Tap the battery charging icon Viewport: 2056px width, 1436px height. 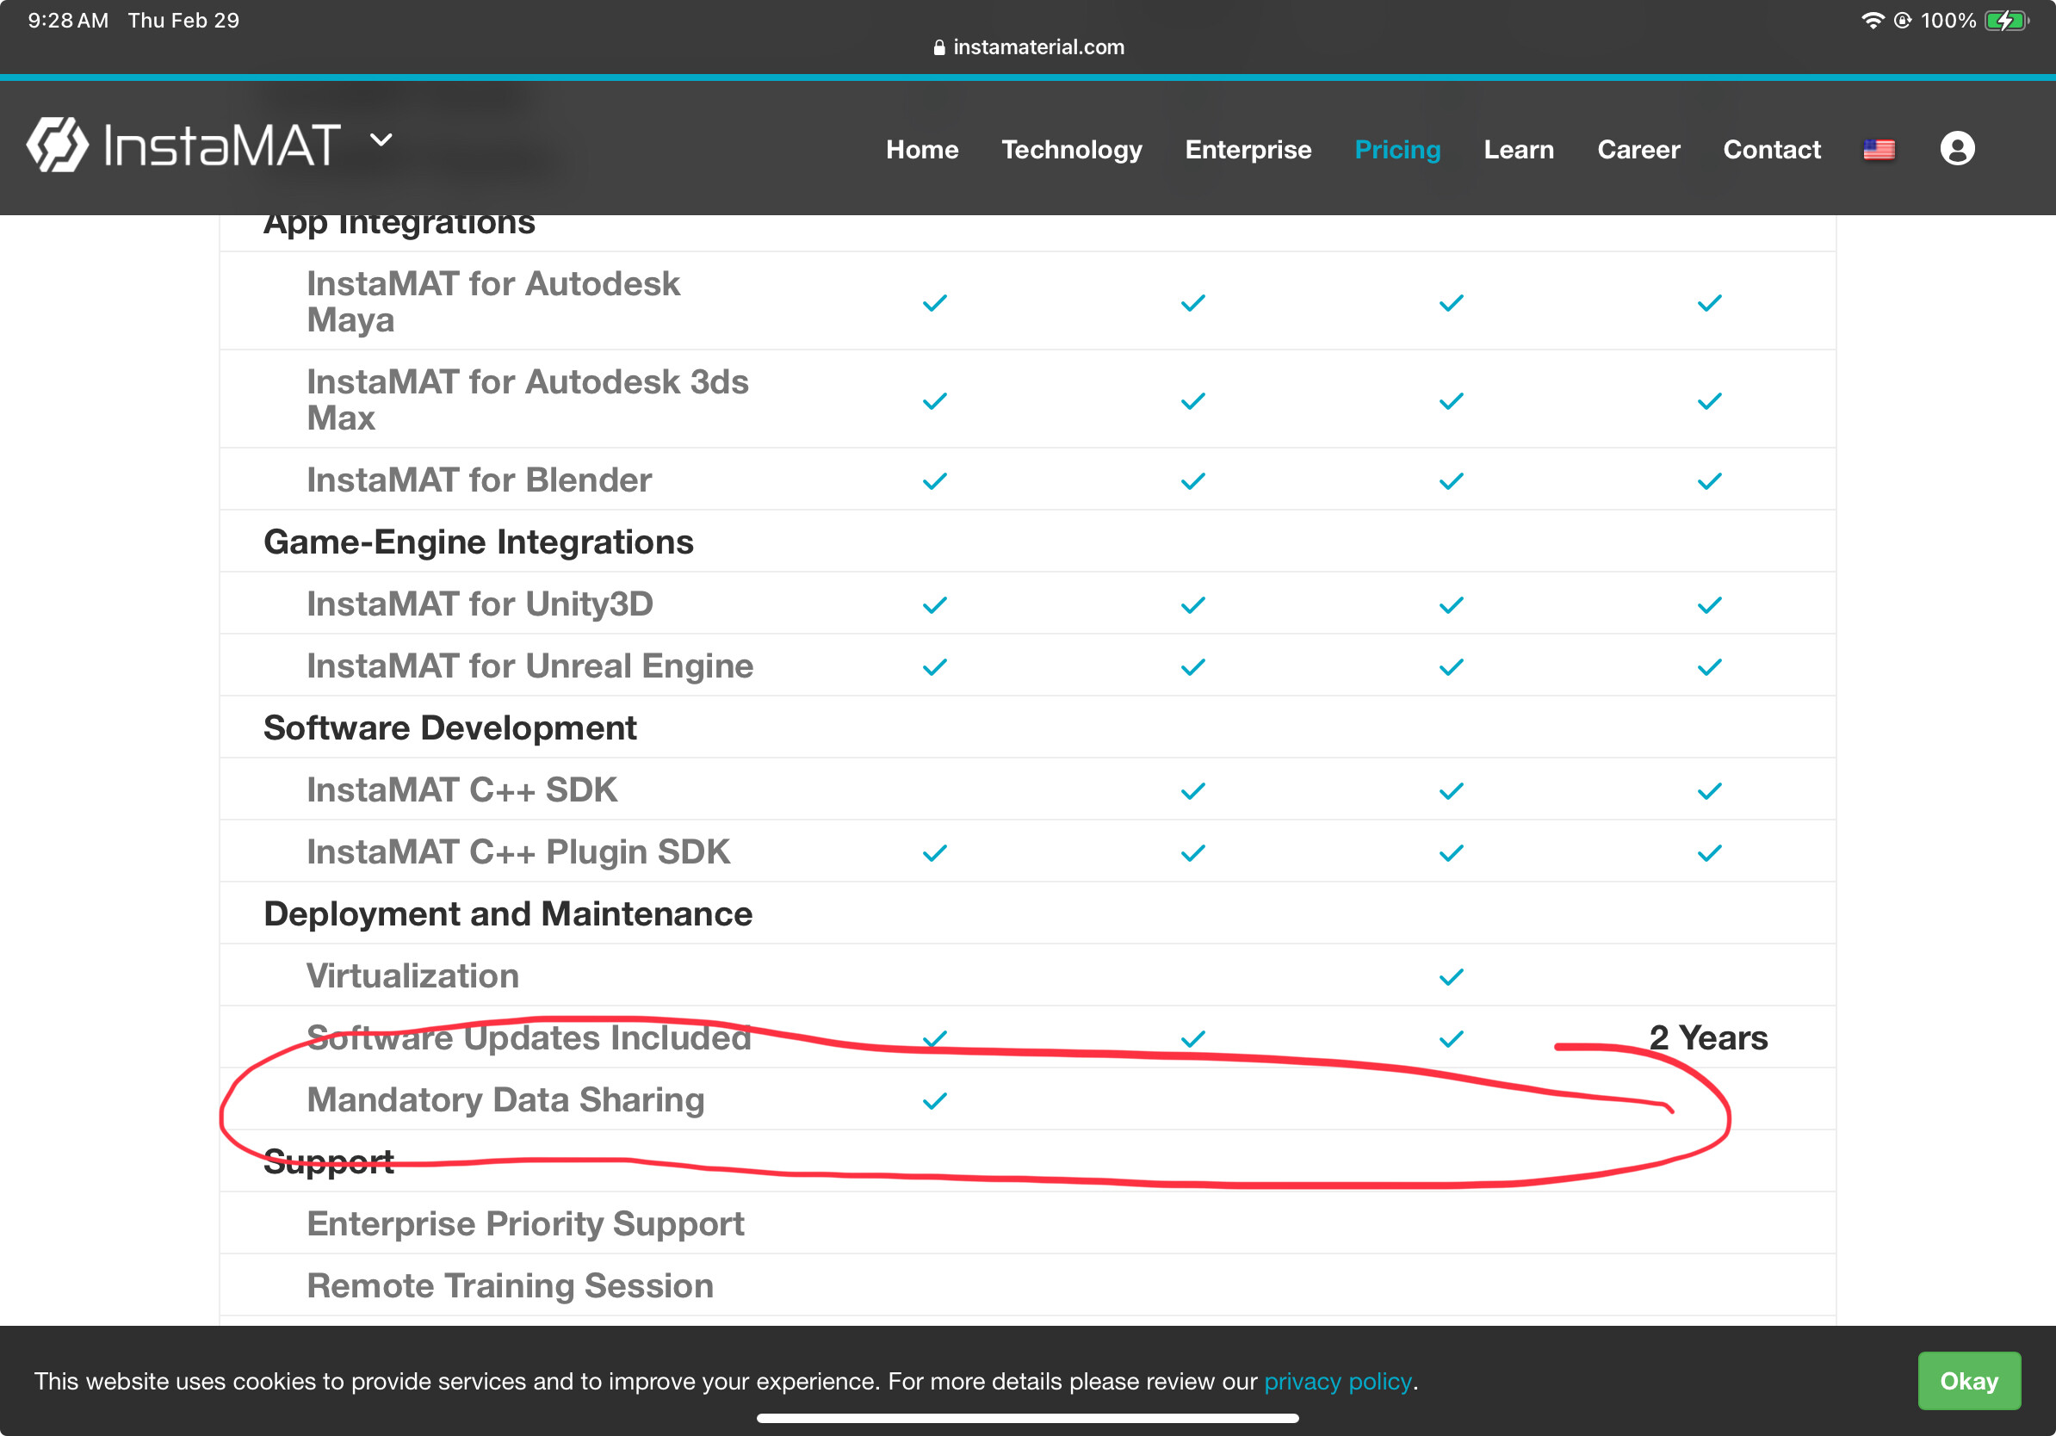2006,21
